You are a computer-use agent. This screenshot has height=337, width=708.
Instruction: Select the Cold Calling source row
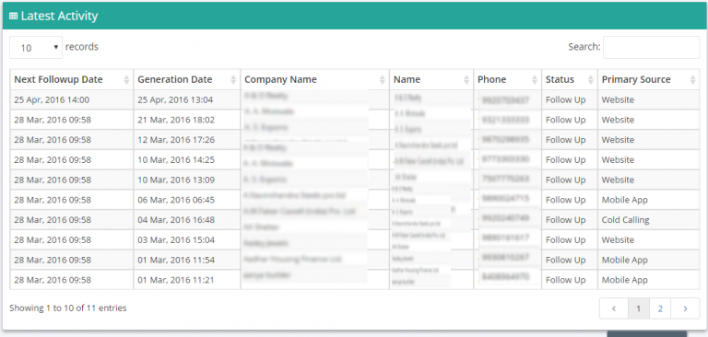pyautogui.click(x=354, y=220)
